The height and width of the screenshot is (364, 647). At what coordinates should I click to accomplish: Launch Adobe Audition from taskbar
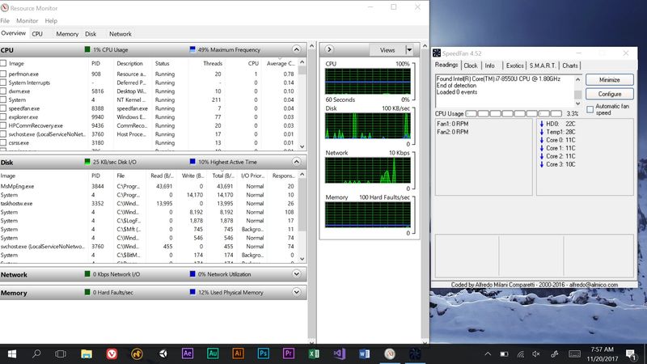click(x=213, y=353)
